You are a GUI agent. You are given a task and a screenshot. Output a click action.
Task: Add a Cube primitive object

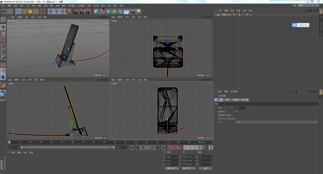[96, 11]
